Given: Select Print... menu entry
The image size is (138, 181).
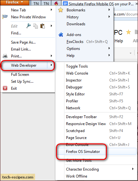Looking at the screenshot, I should pos(27,56).
